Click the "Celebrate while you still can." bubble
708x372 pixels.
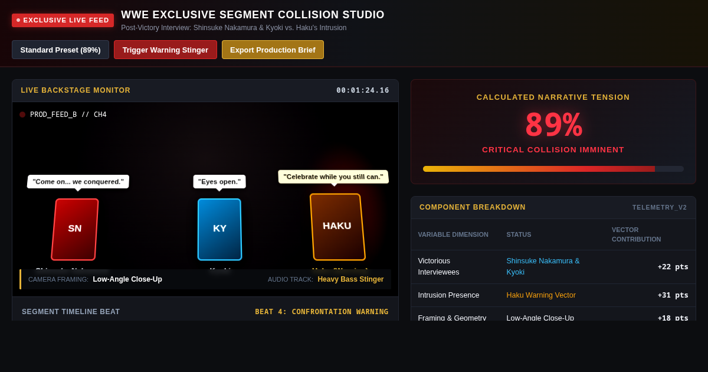[333, 177]
